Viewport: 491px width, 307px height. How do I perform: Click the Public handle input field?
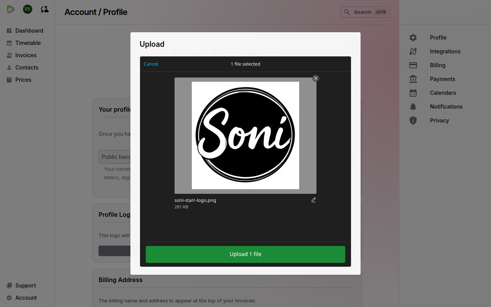[115, 157]
